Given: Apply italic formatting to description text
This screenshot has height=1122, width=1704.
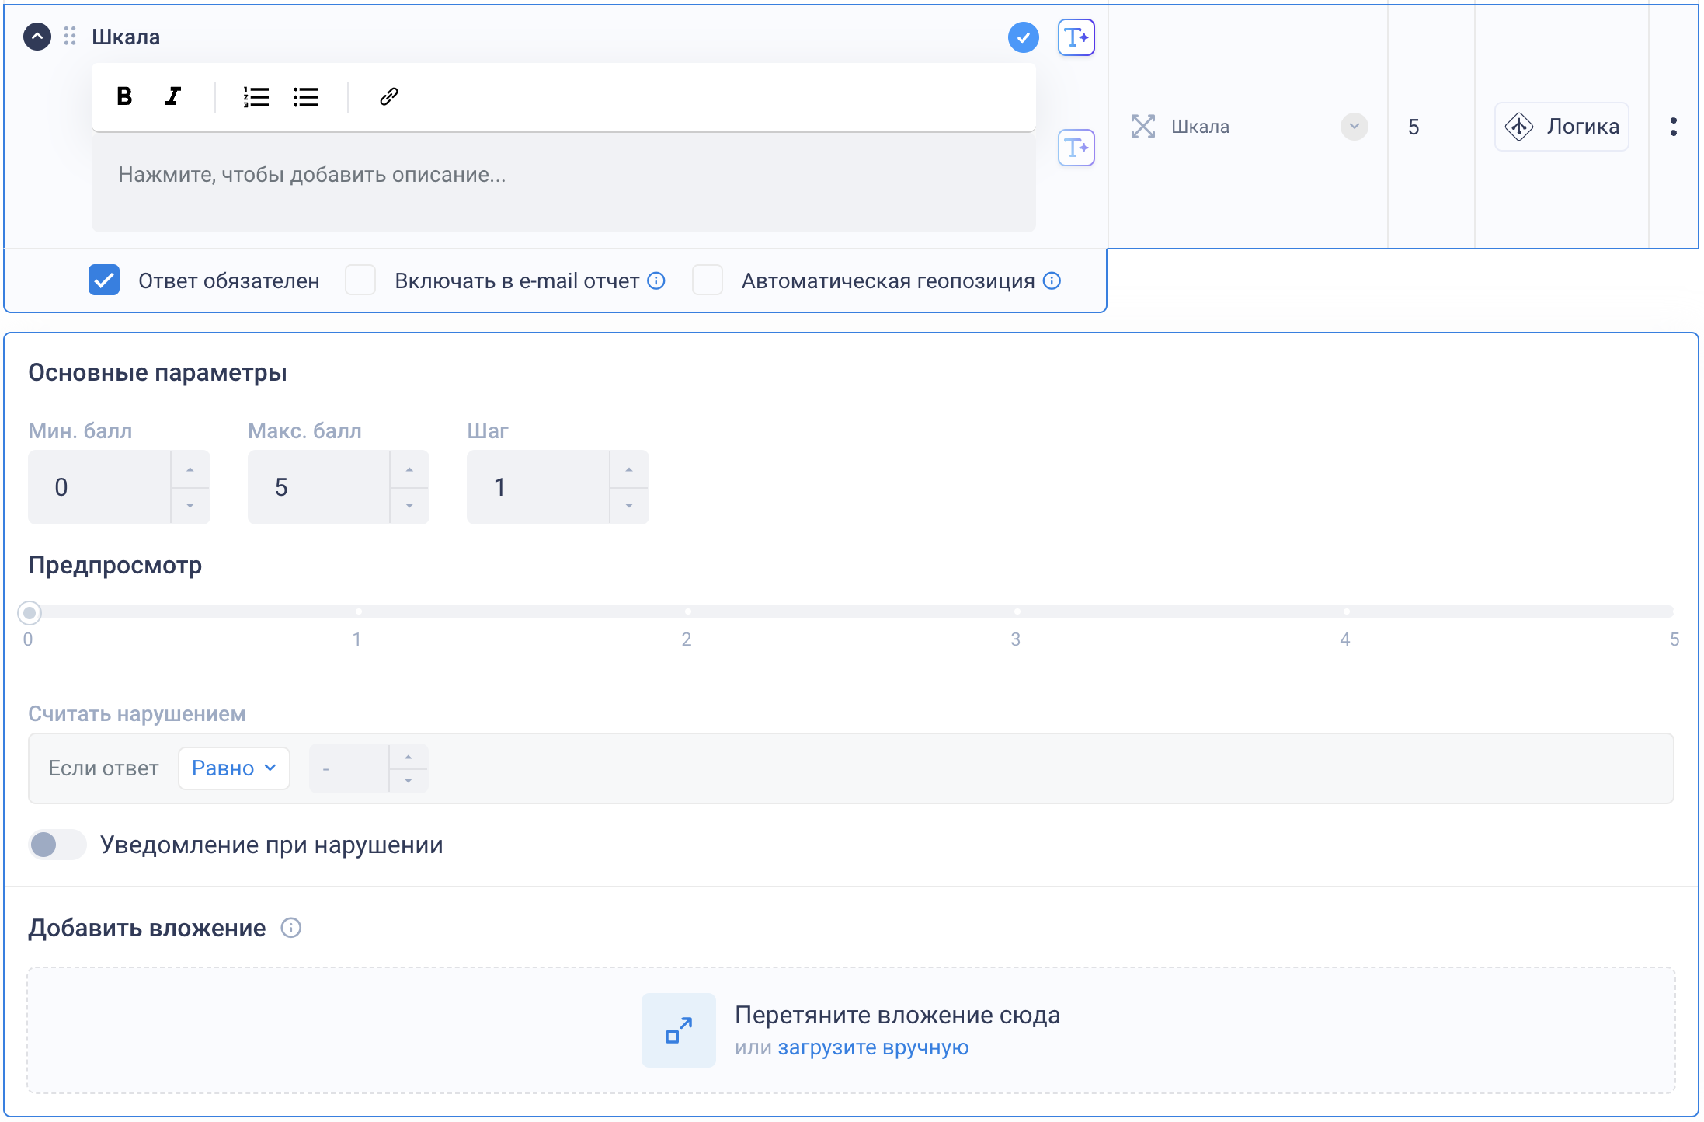Looking at the screenshot, I should pyautogui.click(x=173, y=96).
